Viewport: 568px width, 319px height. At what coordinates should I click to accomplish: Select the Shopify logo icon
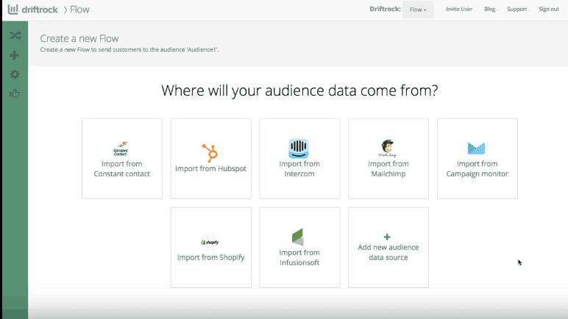(x=210, y=242)
